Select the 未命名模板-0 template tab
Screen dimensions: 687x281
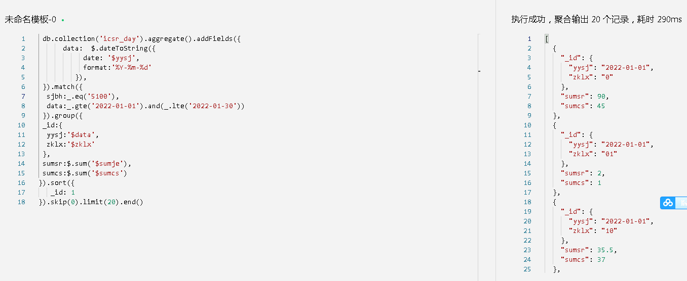click(x=30, y=20)
